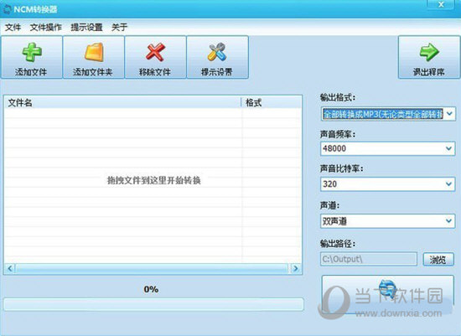The height and width of the screenshot is (336, 461).
Task: Click the red X Remove File icon
Action: tap(155, 52)
